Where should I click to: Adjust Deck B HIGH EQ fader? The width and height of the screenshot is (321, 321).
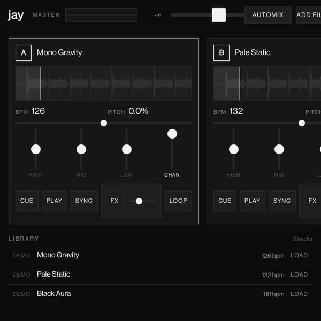coord(234,149)
